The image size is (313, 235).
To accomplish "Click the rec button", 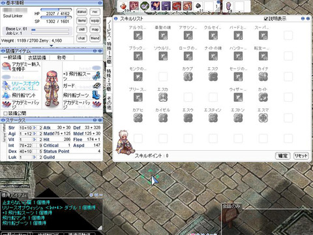I will pyautogui.click(x=95, y=12).
